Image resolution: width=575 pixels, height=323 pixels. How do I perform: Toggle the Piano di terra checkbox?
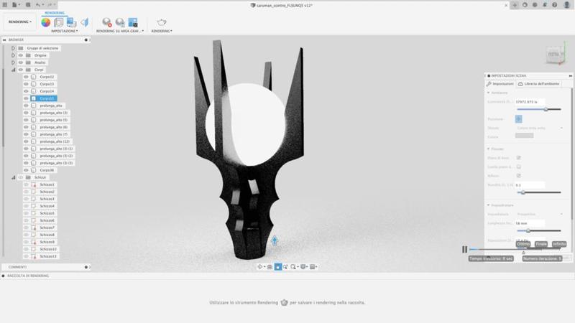pos(518,158)
